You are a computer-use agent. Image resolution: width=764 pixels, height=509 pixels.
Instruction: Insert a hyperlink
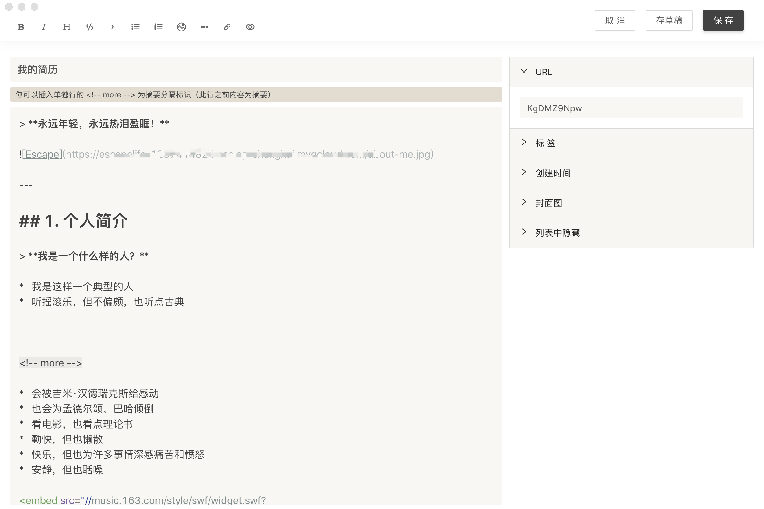(227, 27)
